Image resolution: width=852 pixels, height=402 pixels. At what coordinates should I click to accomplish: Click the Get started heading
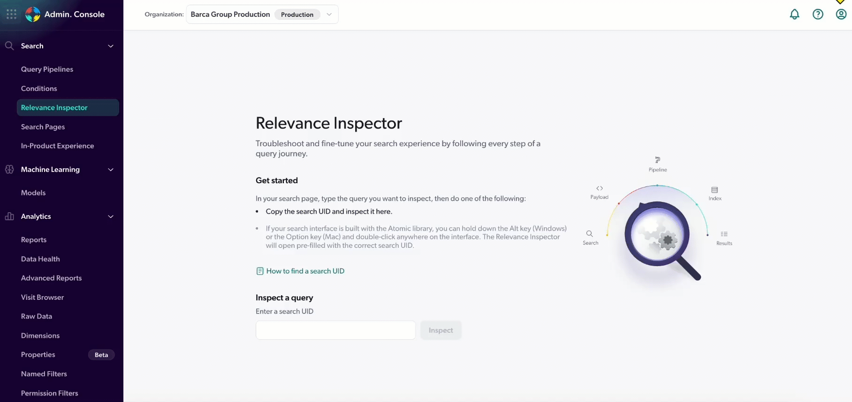277,180
